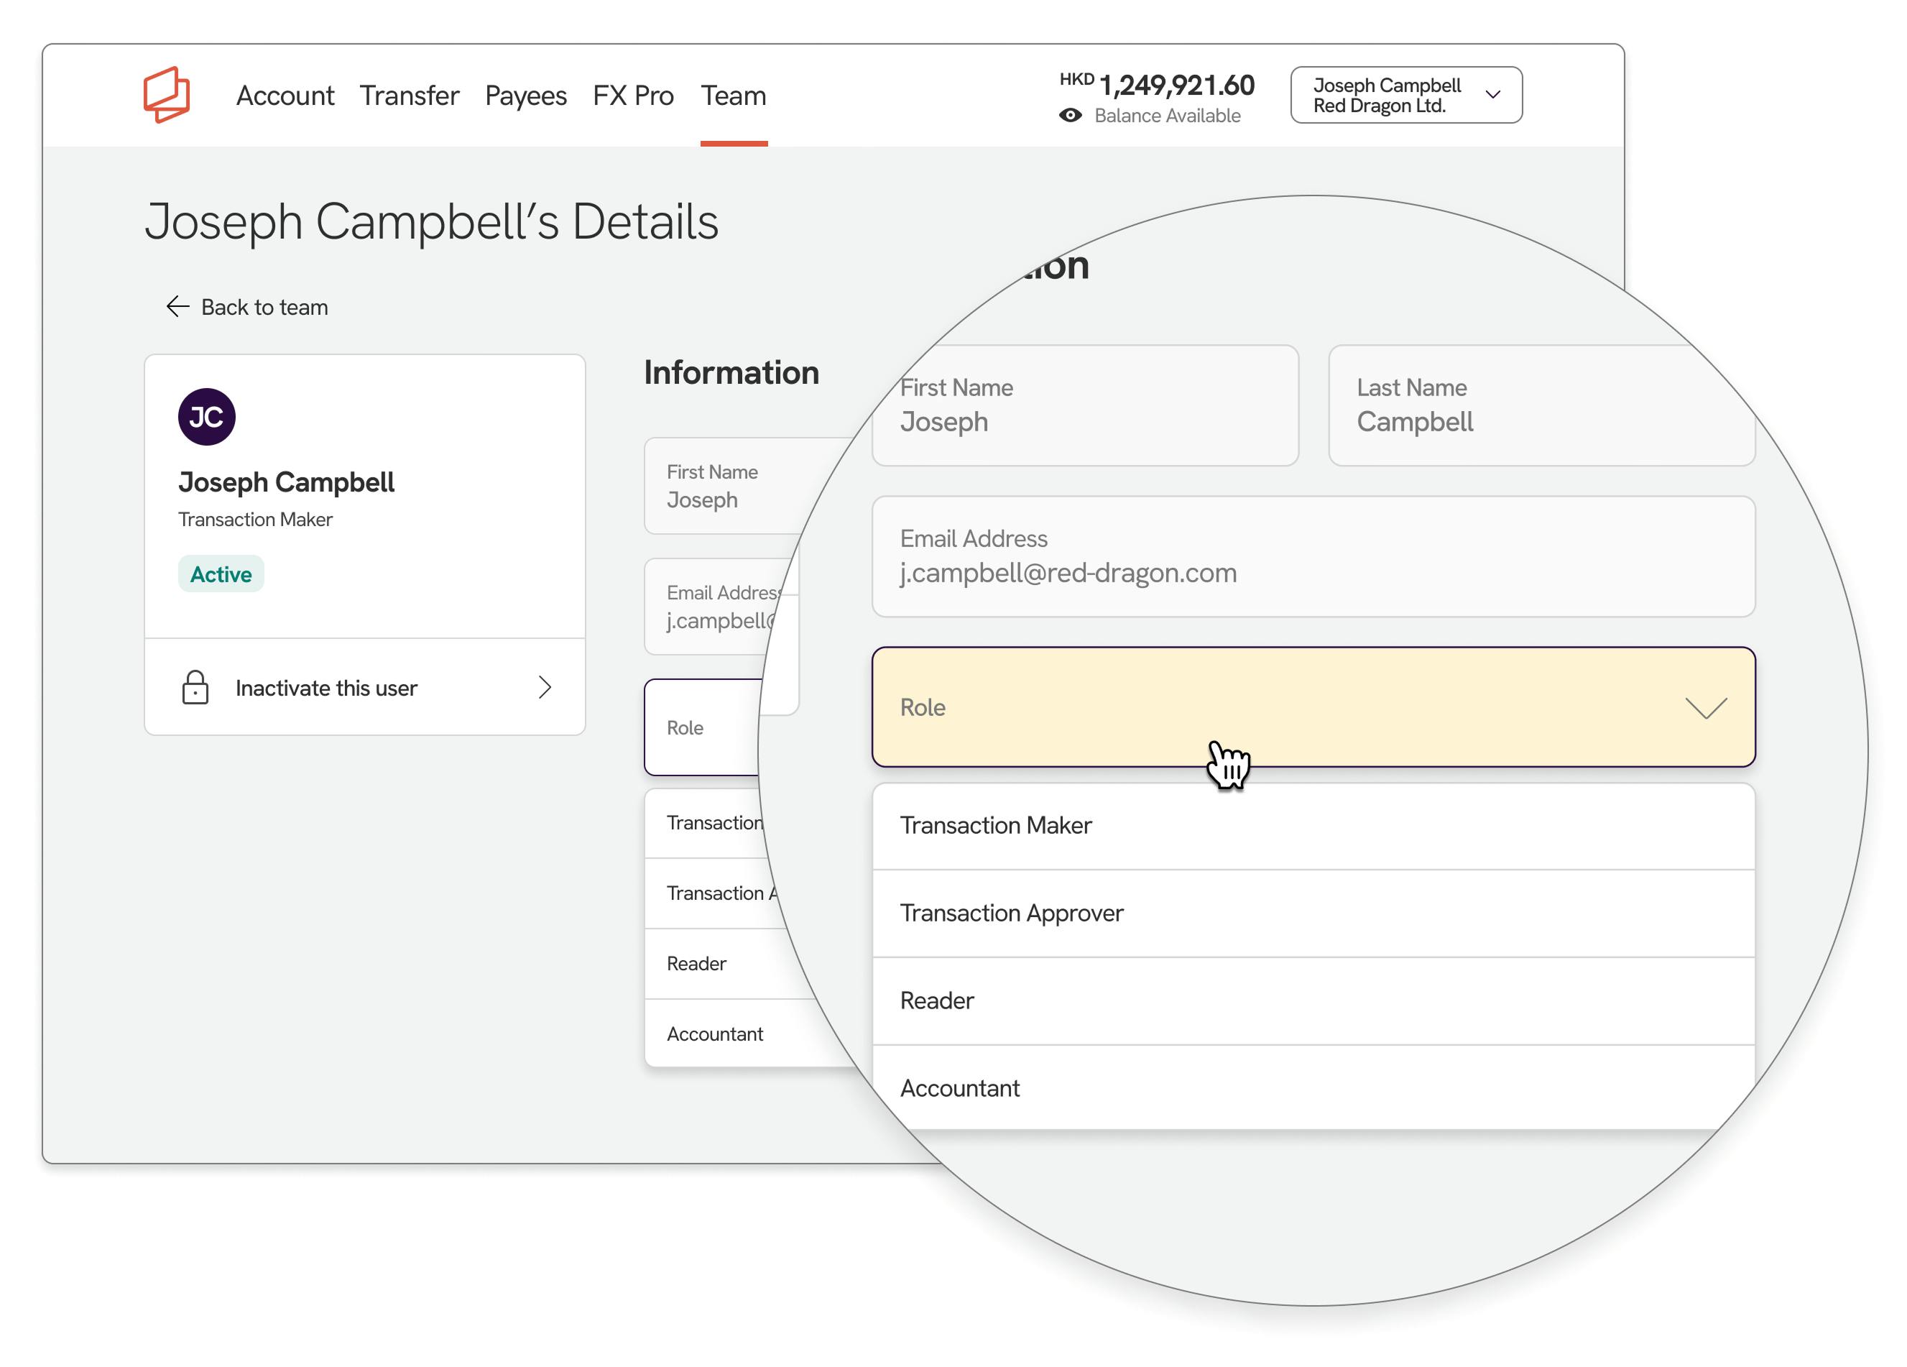Click the lock icon beside Inactivate
The image size is (1907, 1367).
click(x=195, y=687)
